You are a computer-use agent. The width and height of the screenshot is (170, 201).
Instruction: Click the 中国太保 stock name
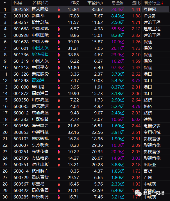pyautogui.click(x=40, y=48)
